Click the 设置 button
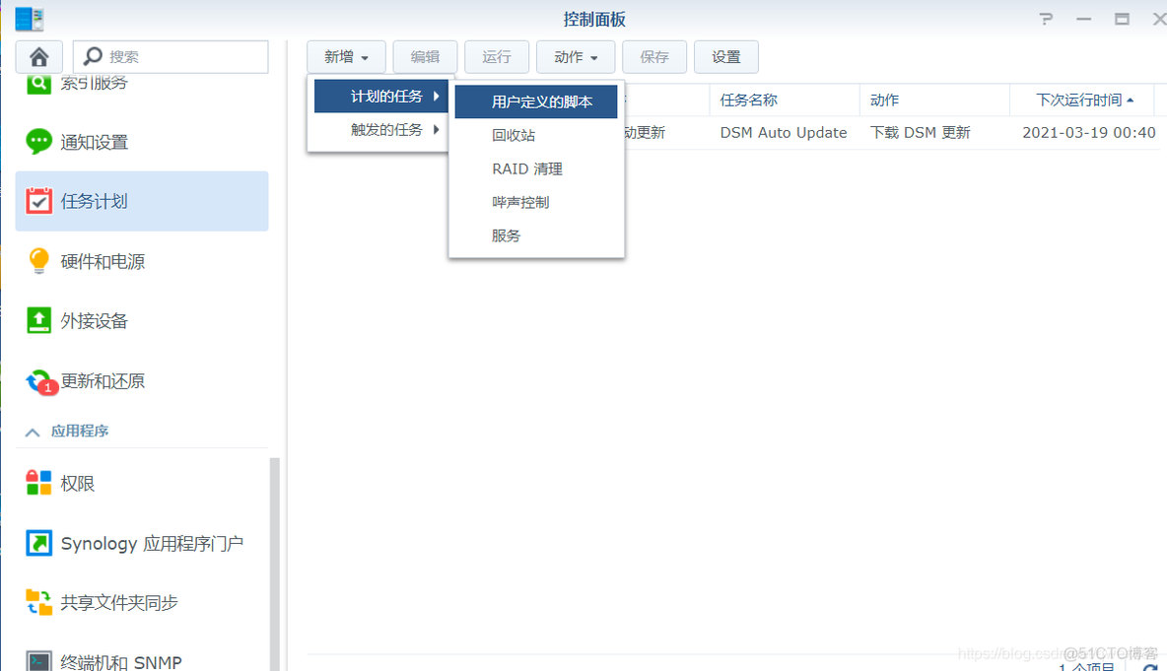This screenshot has height=671, width=1167. (725, 56)
